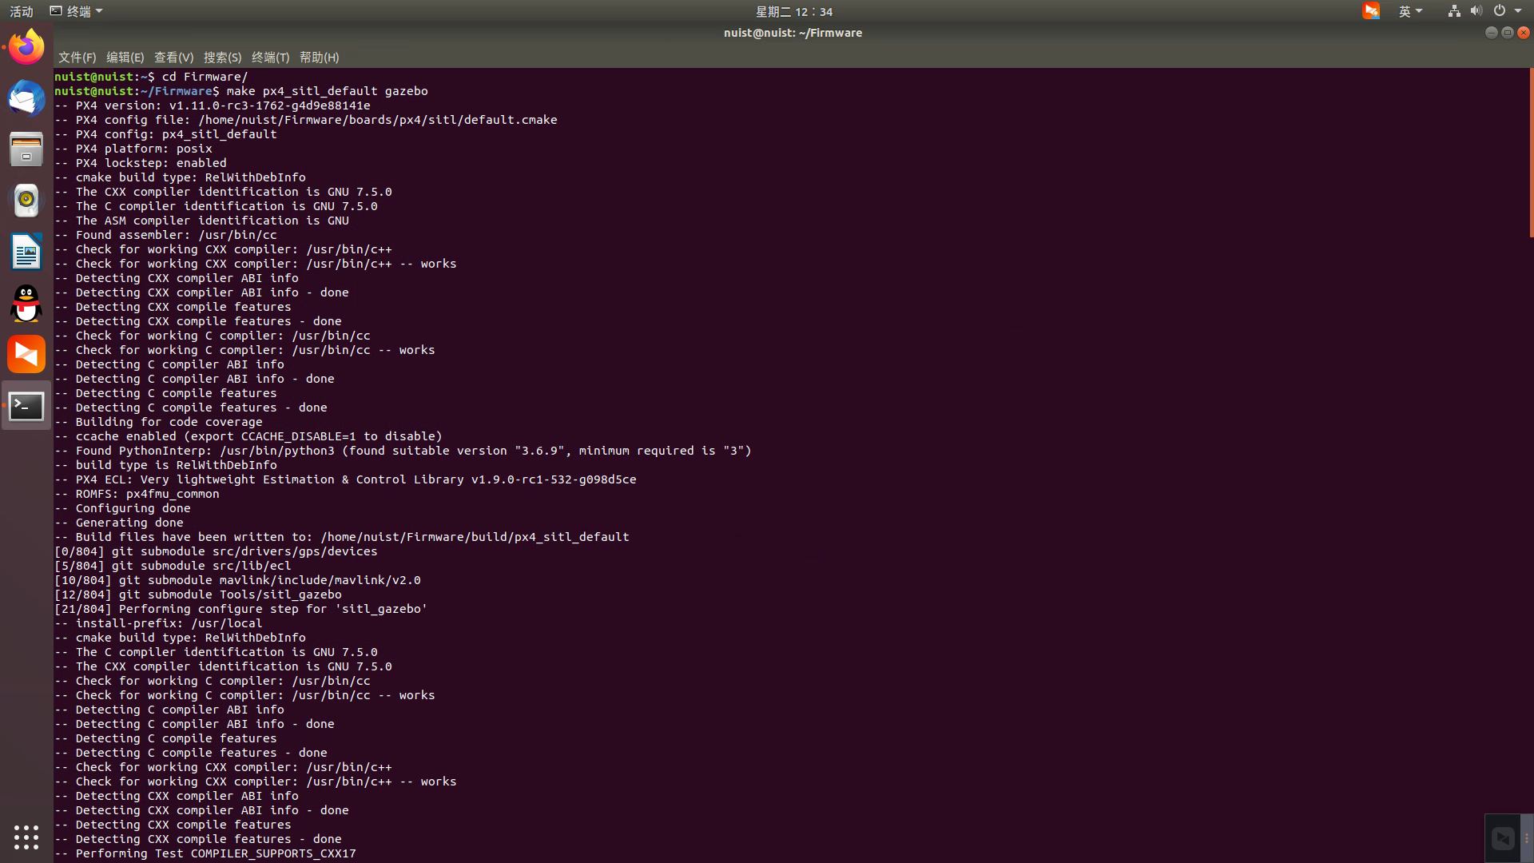Open 帮助(H) in the terminal menu bar
The width and height of the screenshot is (1534, 863).
318,58
